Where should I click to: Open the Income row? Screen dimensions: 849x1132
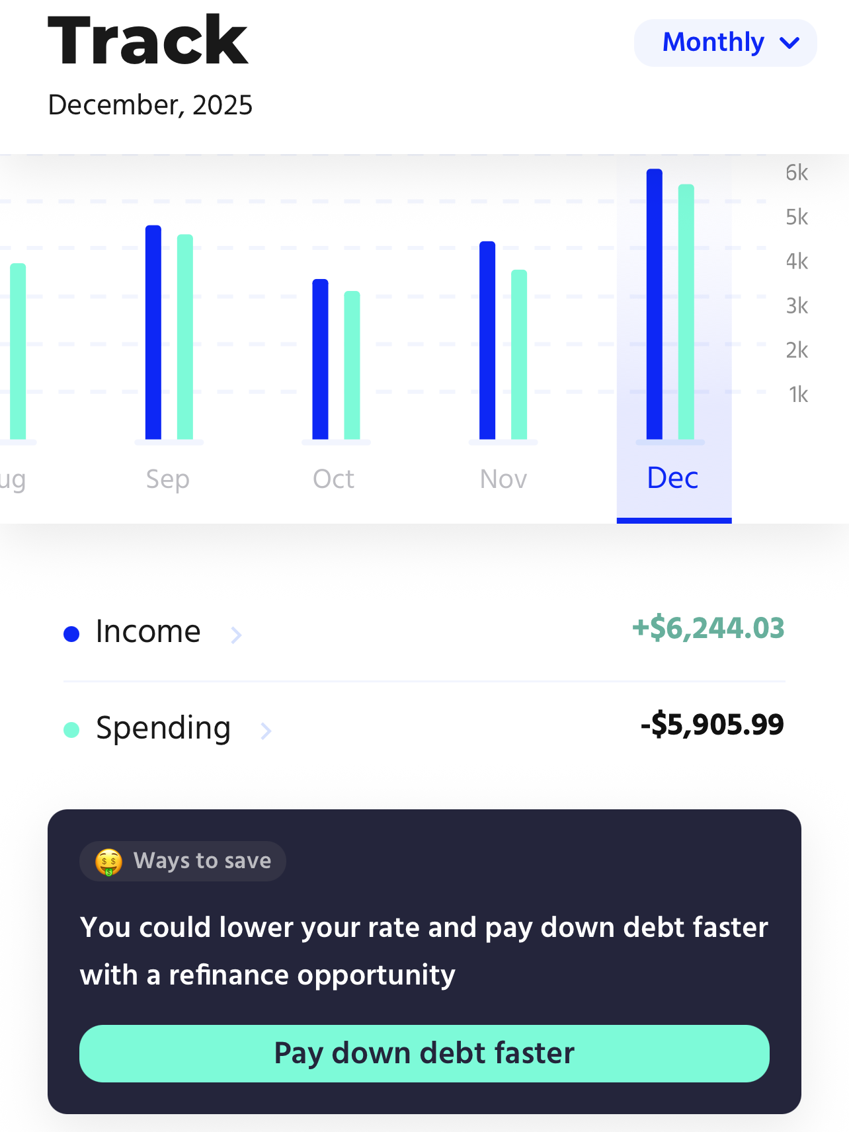(148, 631)
